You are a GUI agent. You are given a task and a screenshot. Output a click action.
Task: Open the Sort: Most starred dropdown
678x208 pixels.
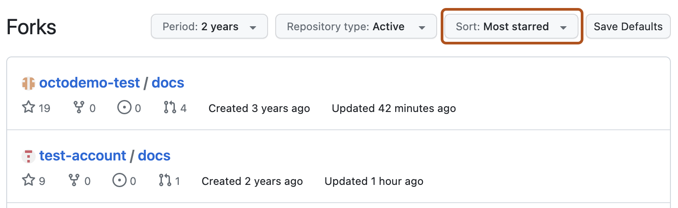[x=511, y=27]
